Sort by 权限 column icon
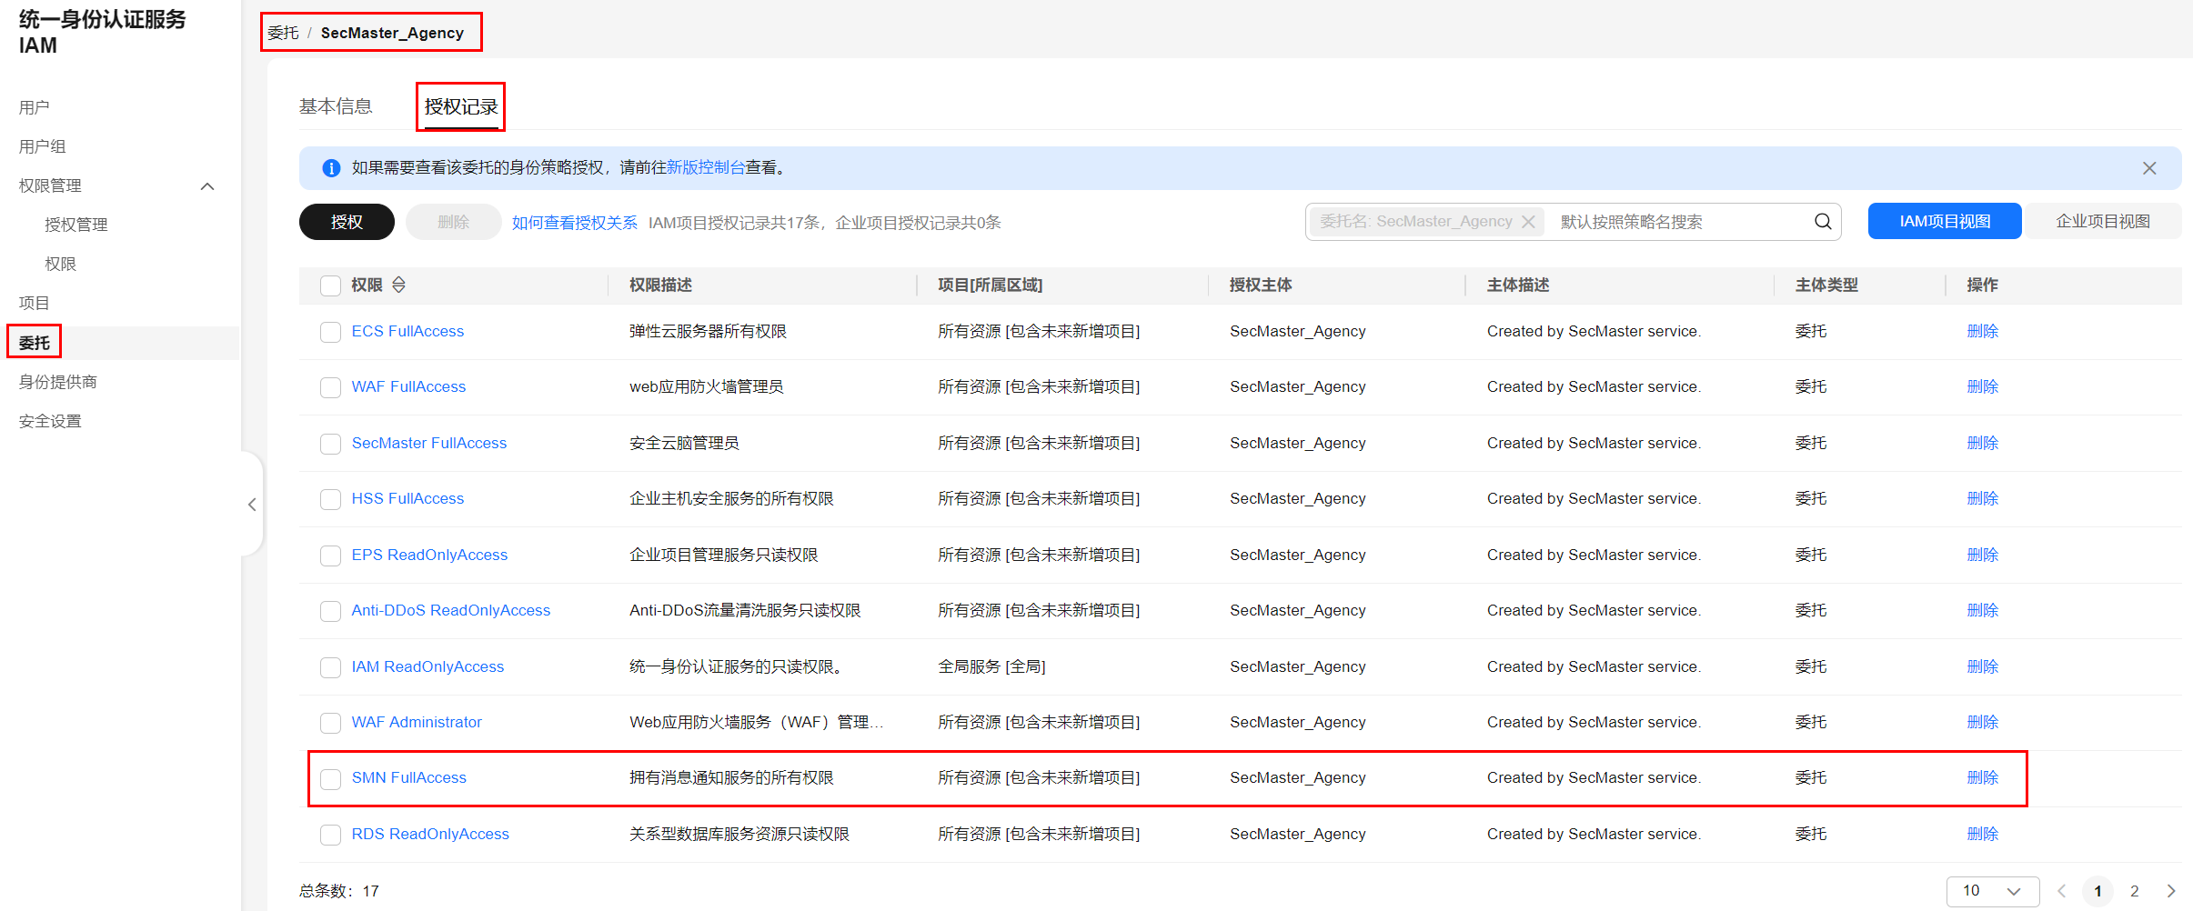This screenshot has height=911, width=2193. (x=398, y=285)
